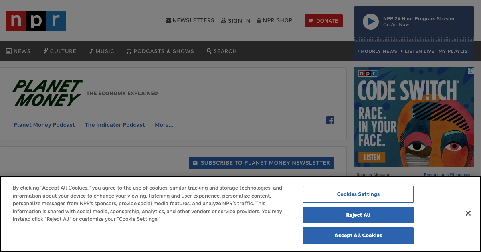Open The Indicator Podcast link
Viewport: 481px width, 252px height.
(x=115, y=125)
